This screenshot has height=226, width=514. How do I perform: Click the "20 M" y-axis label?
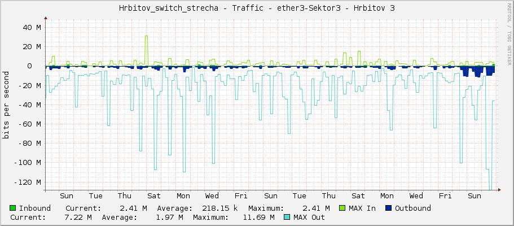click(x=32, y=47)
